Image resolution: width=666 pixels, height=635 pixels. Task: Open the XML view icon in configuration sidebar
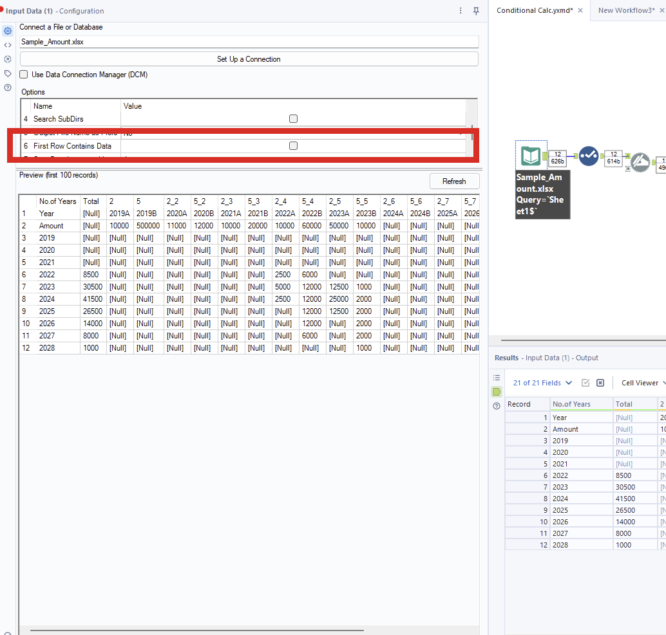[8, 45]
